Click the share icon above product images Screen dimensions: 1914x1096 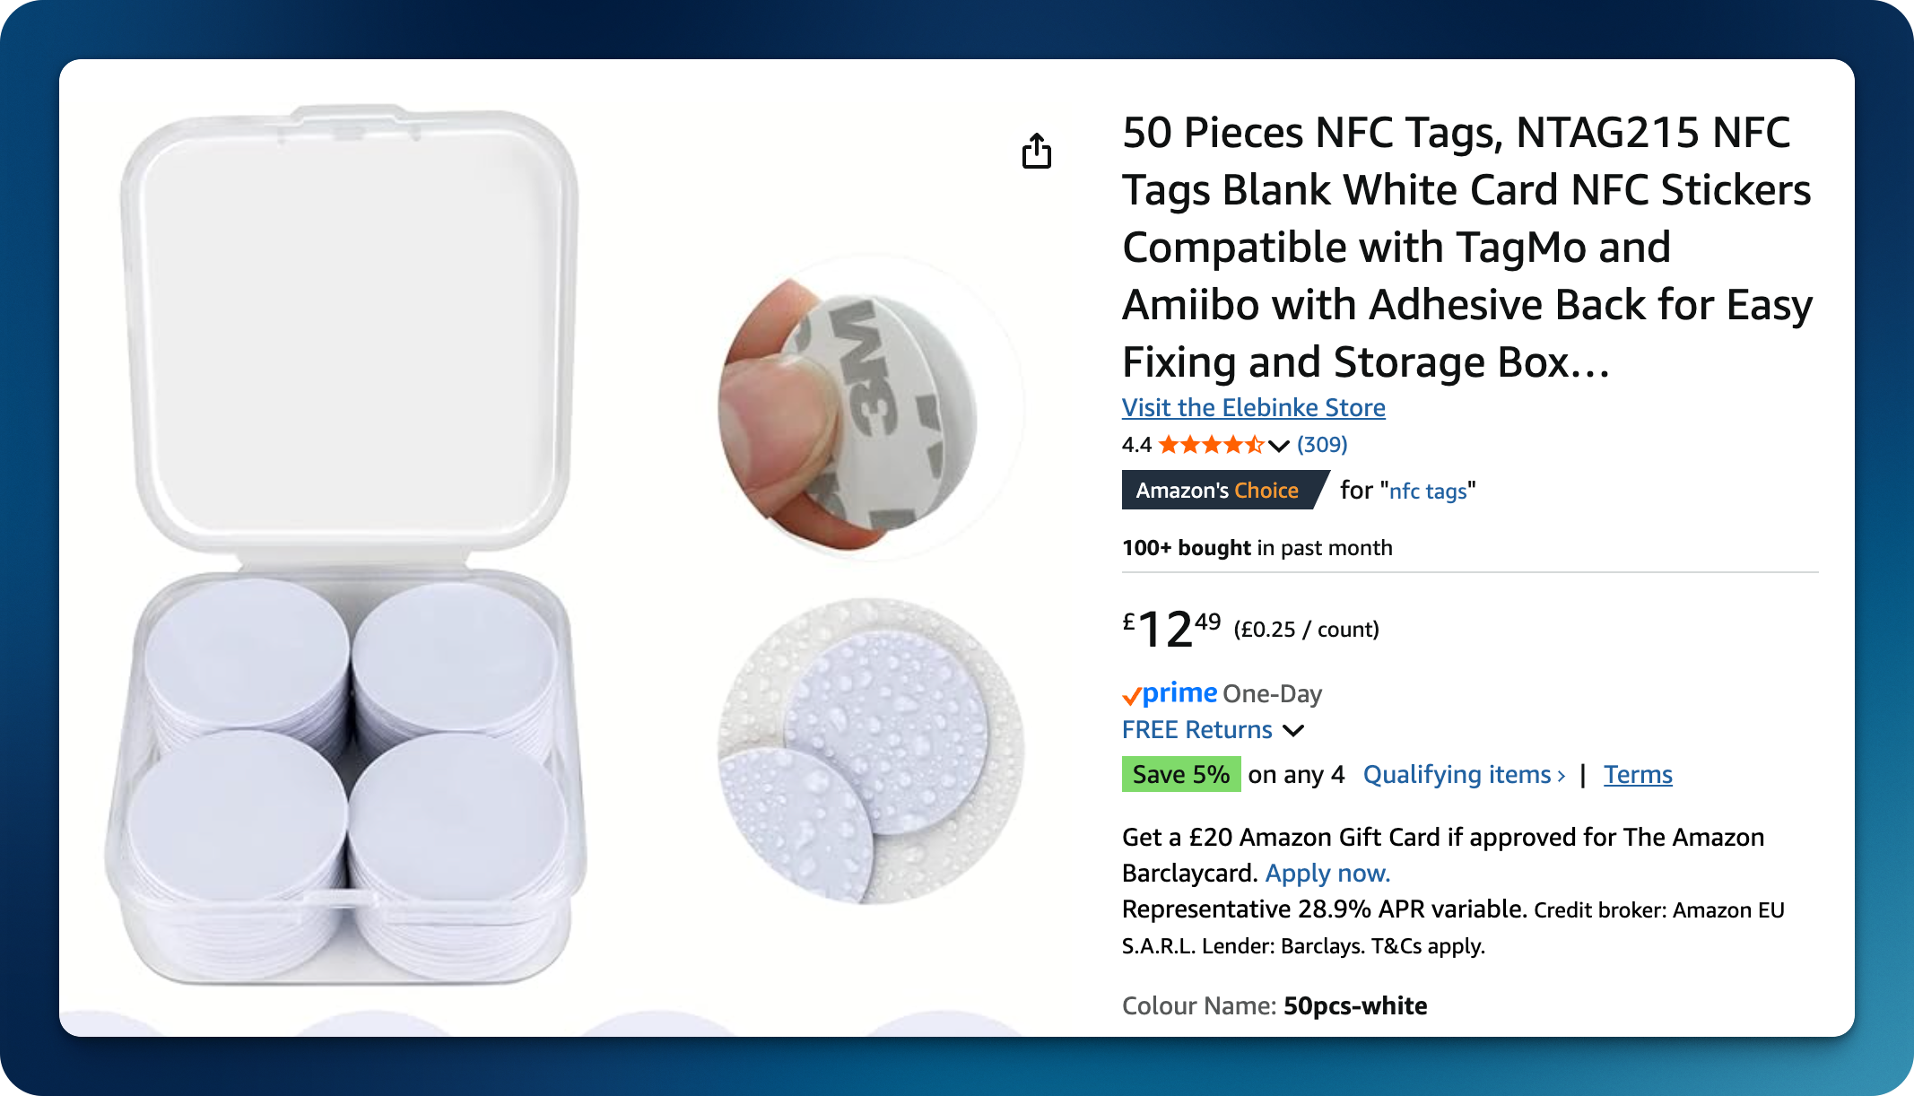tap(1037, 151)
